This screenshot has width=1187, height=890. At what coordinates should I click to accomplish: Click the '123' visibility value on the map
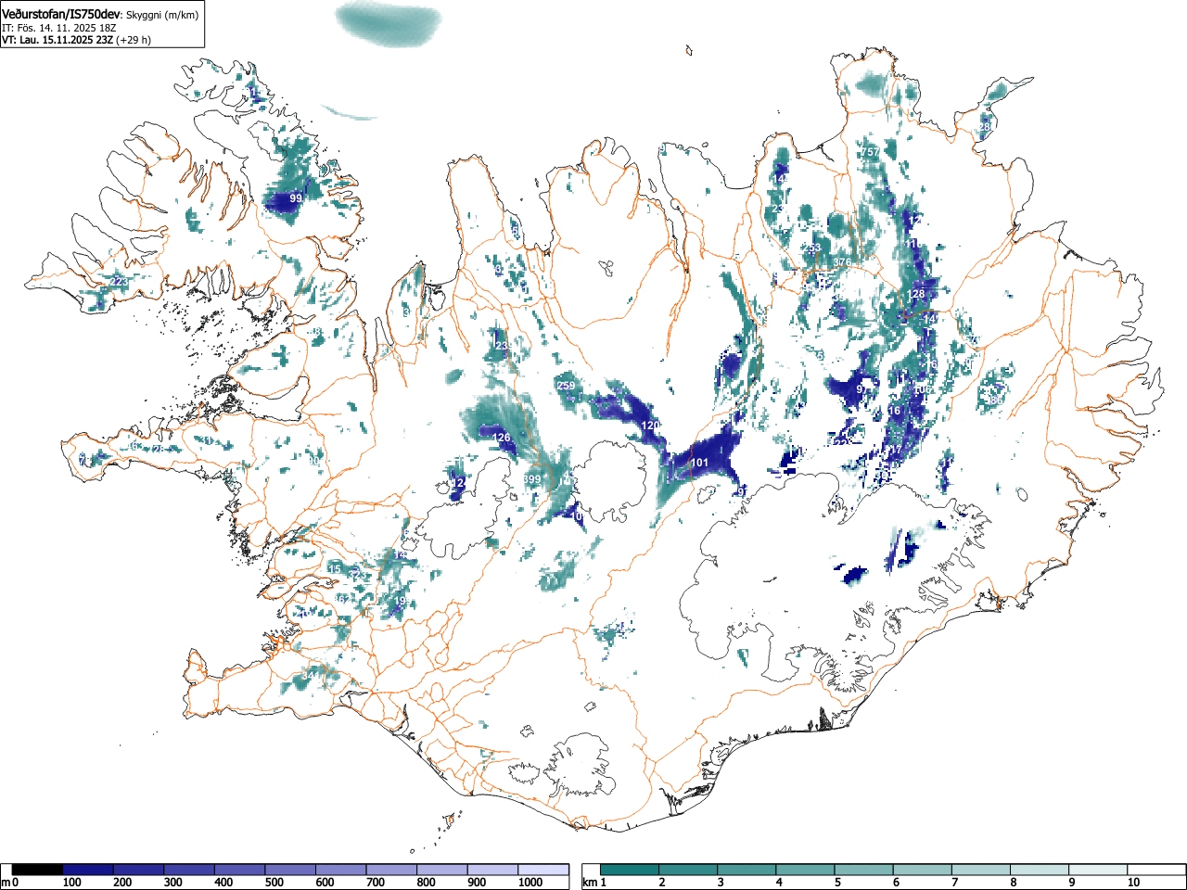click(502, 346)
